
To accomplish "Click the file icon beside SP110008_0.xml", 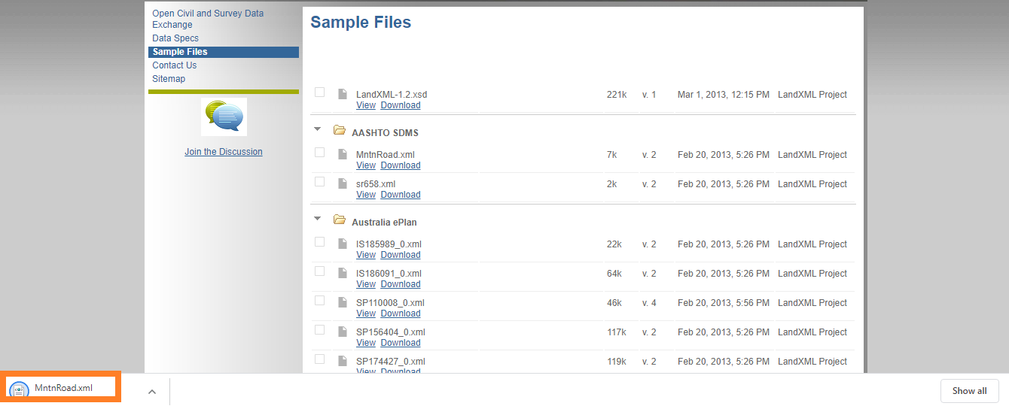I will click(343, 302).
